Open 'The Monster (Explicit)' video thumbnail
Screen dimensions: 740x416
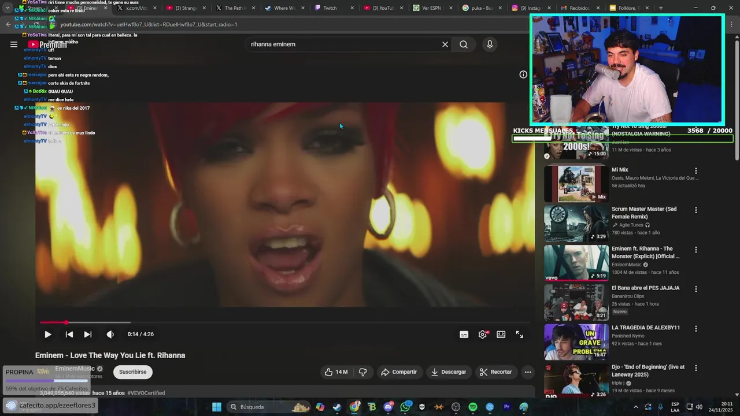click(x=576, y=262)
